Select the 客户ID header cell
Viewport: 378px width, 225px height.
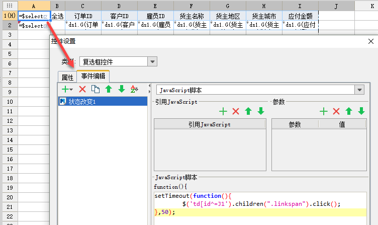tap(119, 16)
